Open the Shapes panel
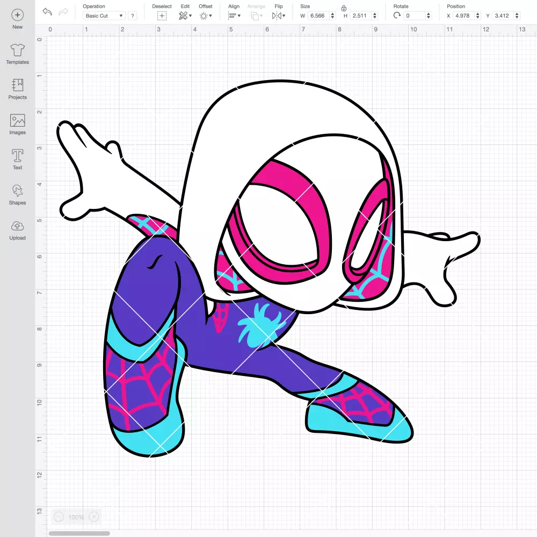The image size is (537, 537). pos(18,195)
